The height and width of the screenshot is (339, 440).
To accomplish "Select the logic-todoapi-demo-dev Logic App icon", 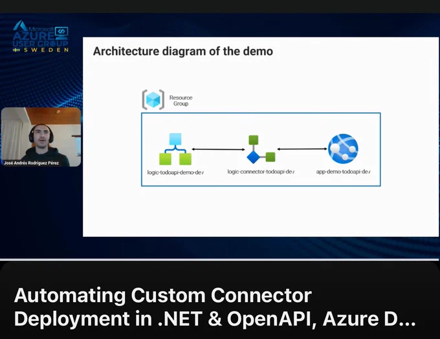I will 175,149.
